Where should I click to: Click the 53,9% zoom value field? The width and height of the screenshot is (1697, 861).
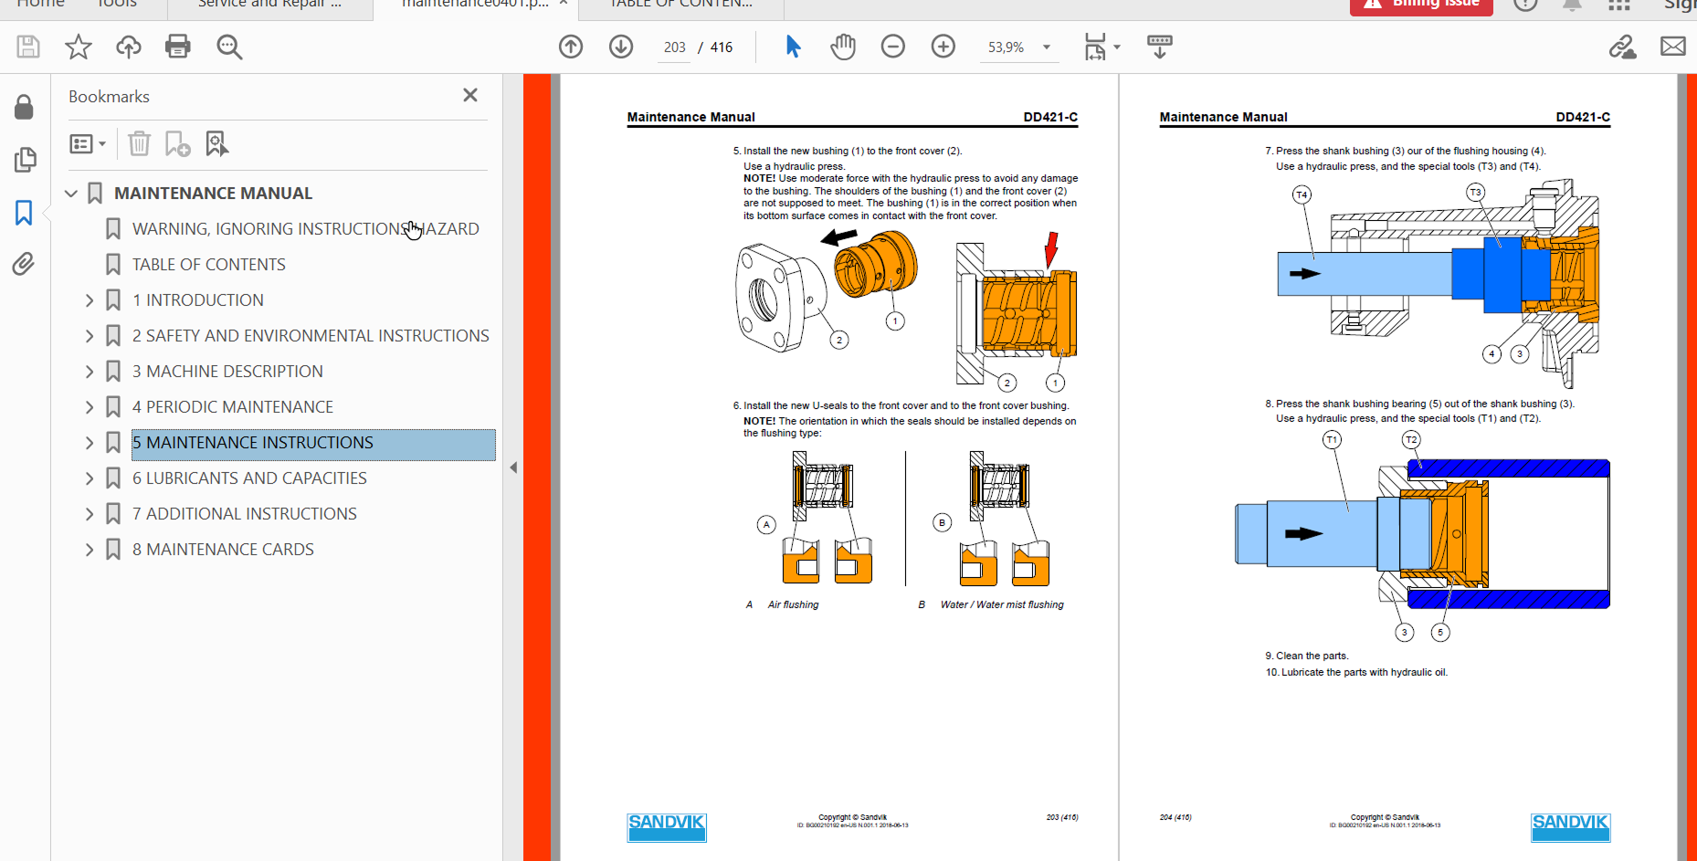coord(1006,47)
